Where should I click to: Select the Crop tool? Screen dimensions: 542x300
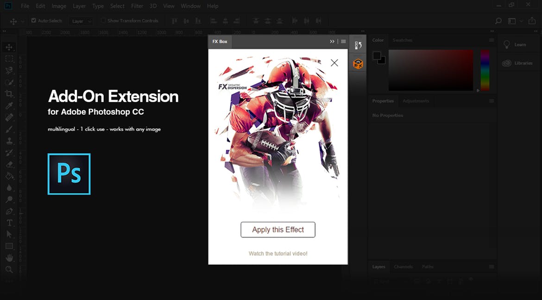click(10, 94)
